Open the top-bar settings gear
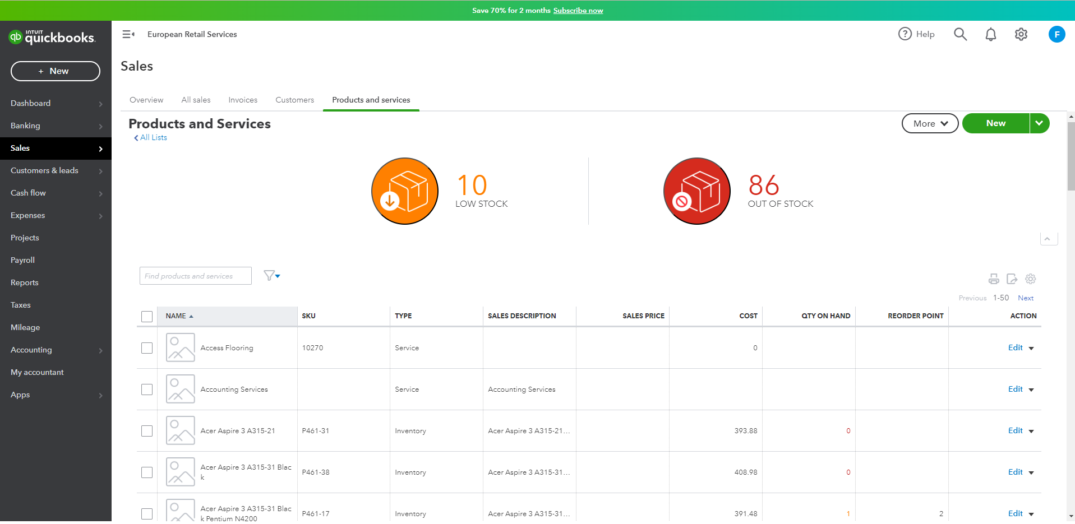This screenshot has width=1075, height=524. click(x=1021, y=34)
